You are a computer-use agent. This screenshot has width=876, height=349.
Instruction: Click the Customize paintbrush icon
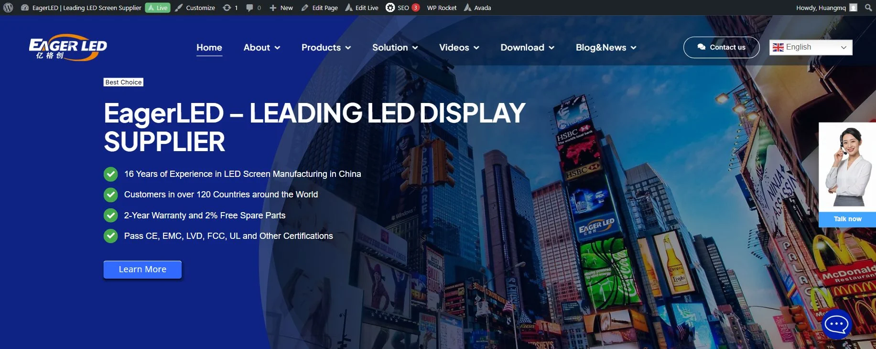click(x=179, y=8)
